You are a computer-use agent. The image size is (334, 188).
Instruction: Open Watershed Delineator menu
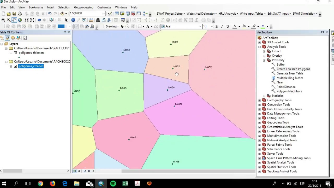pyautogui.click(x=202, y=14)
